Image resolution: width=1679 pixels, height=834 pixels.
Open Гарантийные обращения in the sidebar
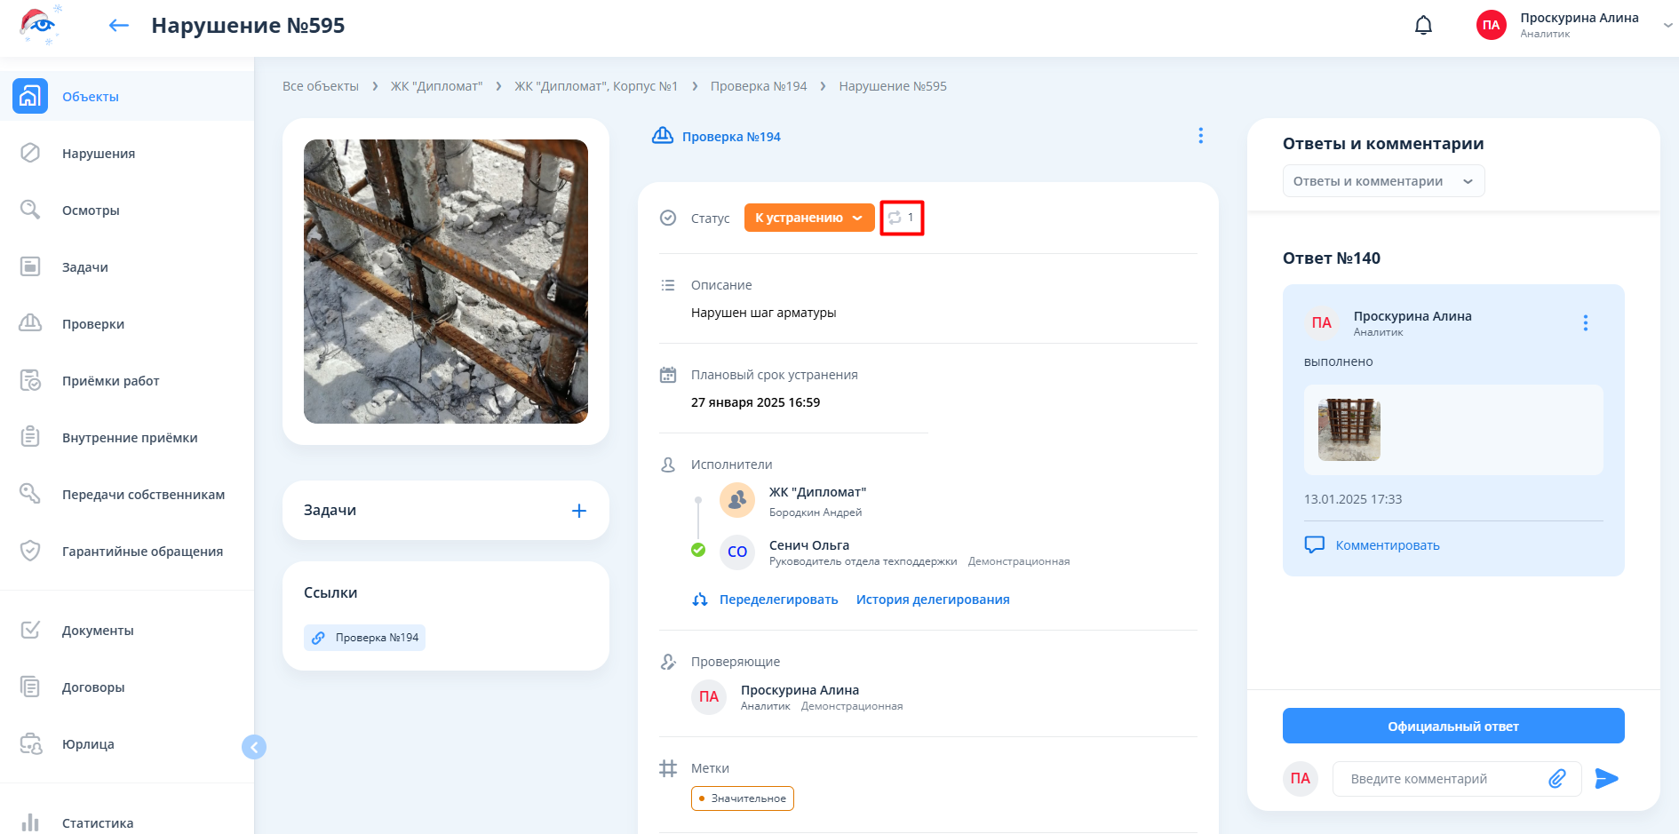[142, 552]
